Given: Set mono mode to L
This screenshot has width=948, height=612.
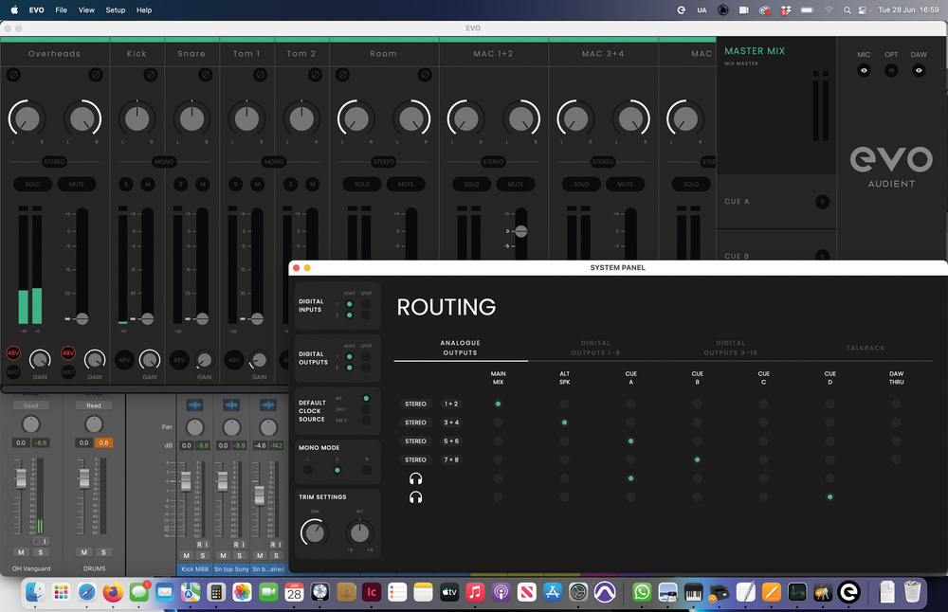Looking at the screenshot, I should click(x=307, y=469).
